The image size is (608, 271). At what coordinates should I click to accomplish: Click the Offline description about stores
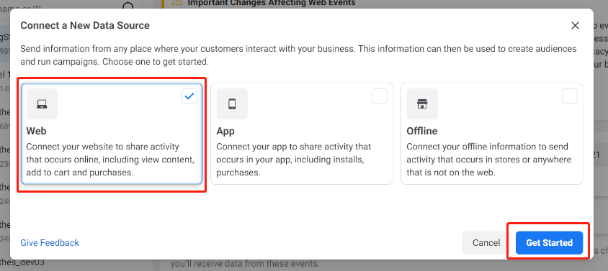pos(488,160)
